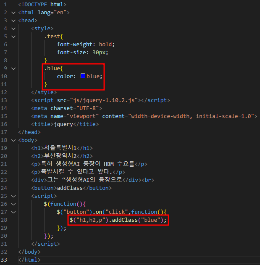Click paragraph text '특히 생성형AI 등장이 HBM 수요를'

87,164
